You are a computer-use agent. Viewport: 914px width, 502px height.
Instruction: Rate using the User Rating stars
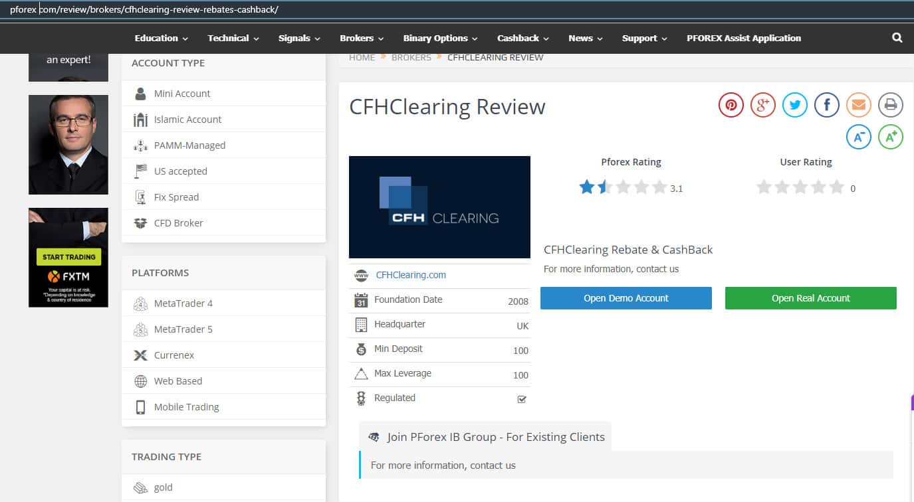tap(800, 187)
